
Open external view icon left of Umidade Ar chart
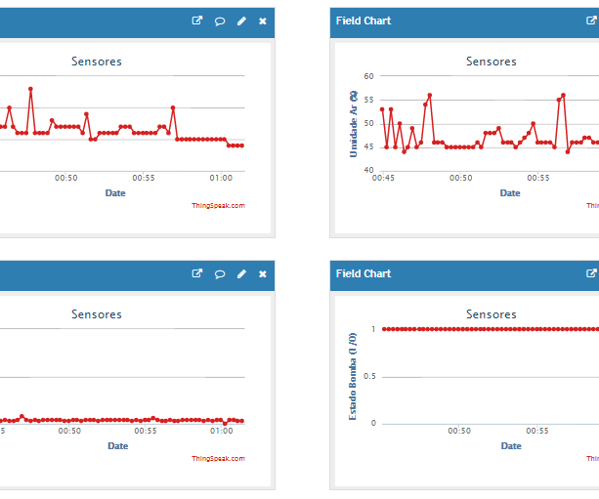[x=197, y=21]
